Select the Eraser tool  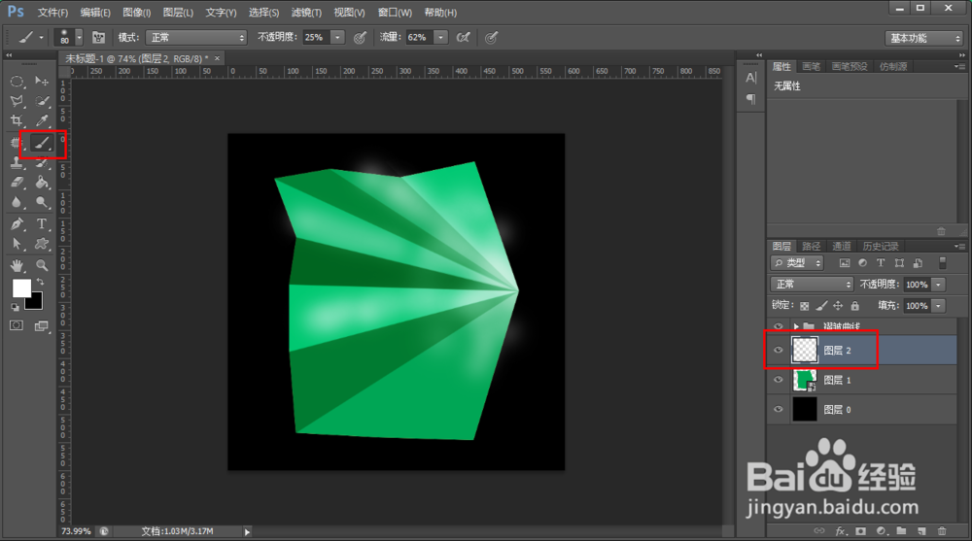click(17, 182)
